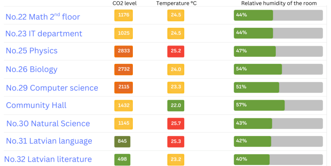331x166 pixels.
Task: Open the No.22 Math 2nd floor link
Action: (43, 17)
